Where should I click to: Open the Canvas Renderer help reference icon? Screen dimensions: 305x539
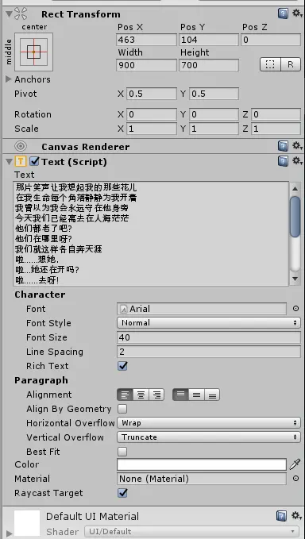coord(283,146)
